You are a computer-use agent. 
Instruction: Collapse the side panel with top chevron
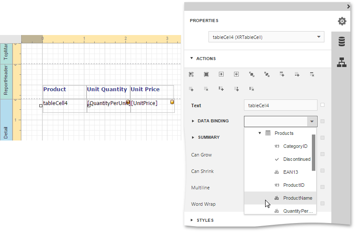click(349, 6)
